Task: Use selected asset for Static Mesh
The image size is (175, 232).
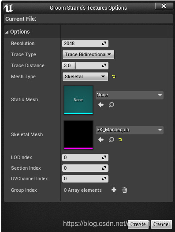Action: pos(101,105)
